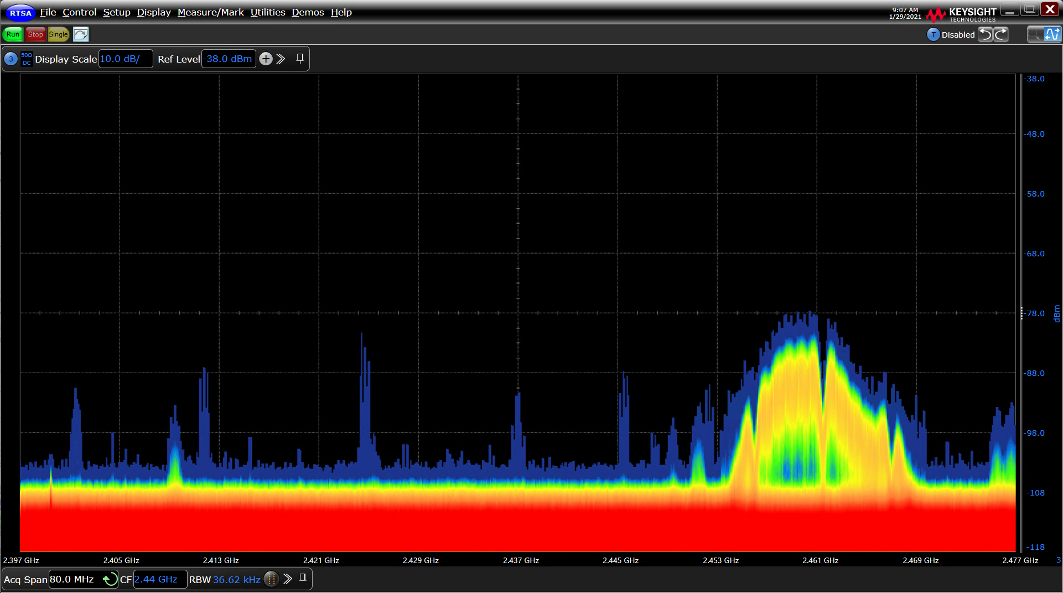Click the 2.437 GHz center axis label
The height and width of the screenshot is (593, 1063).
coord(521,560)
